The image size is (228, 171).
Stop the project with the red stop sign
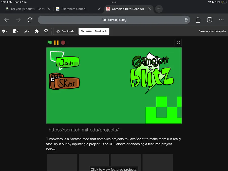63,43
